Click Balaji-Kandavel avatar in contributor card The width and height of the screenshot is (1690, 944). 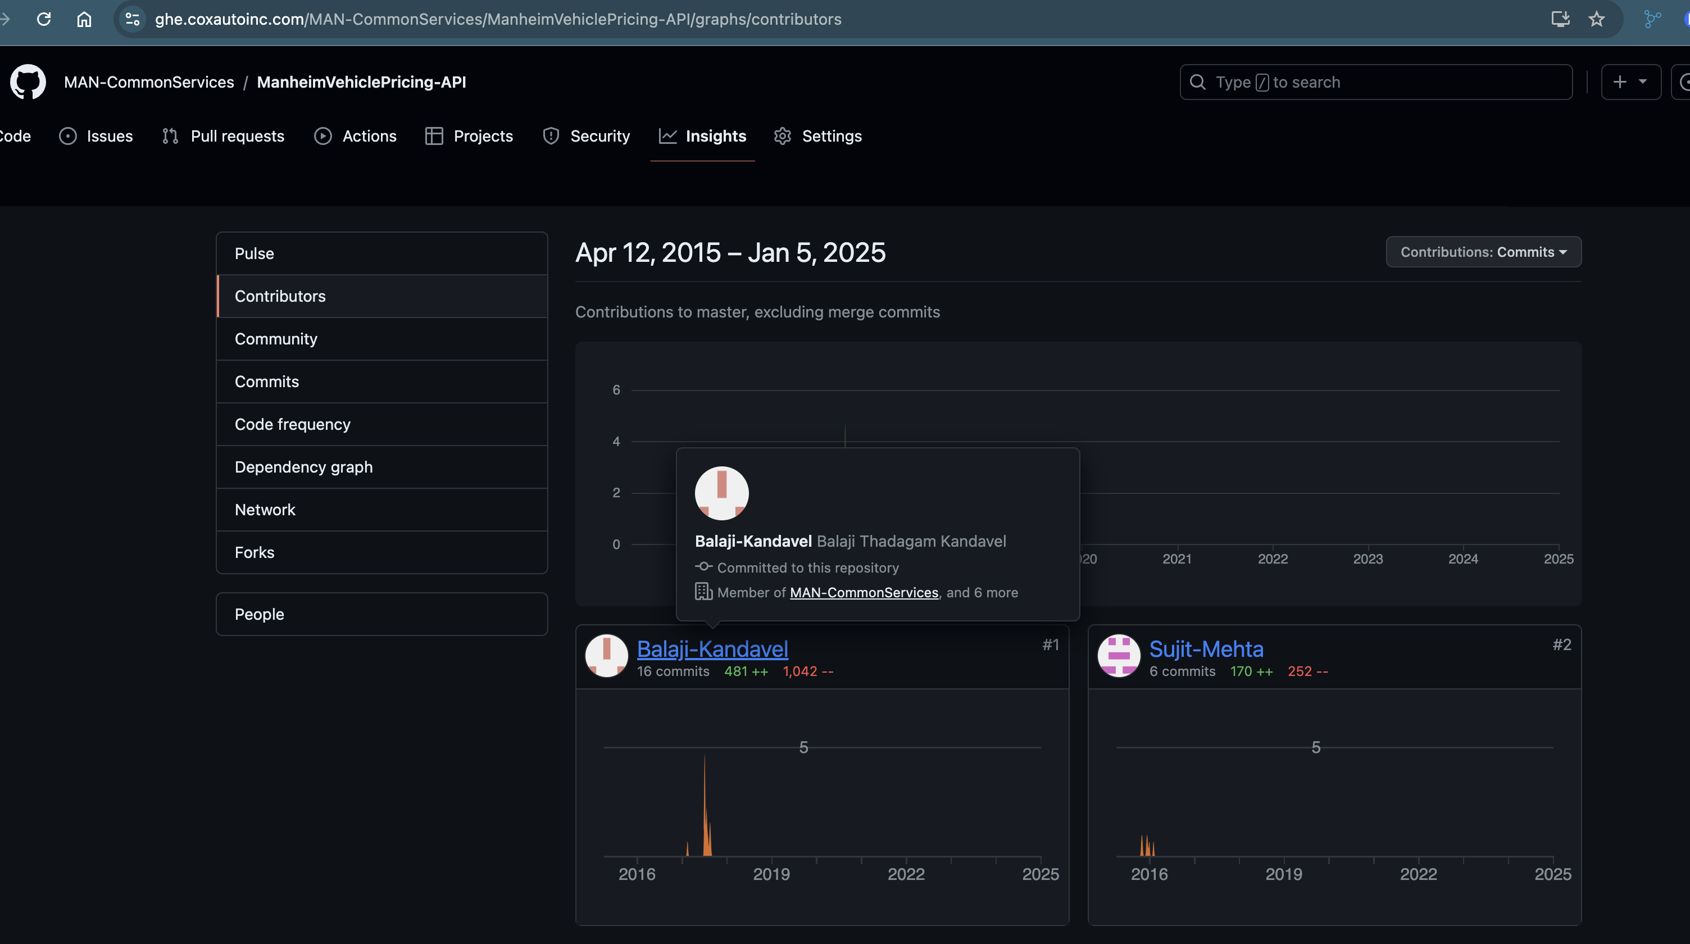click(606, 656)
